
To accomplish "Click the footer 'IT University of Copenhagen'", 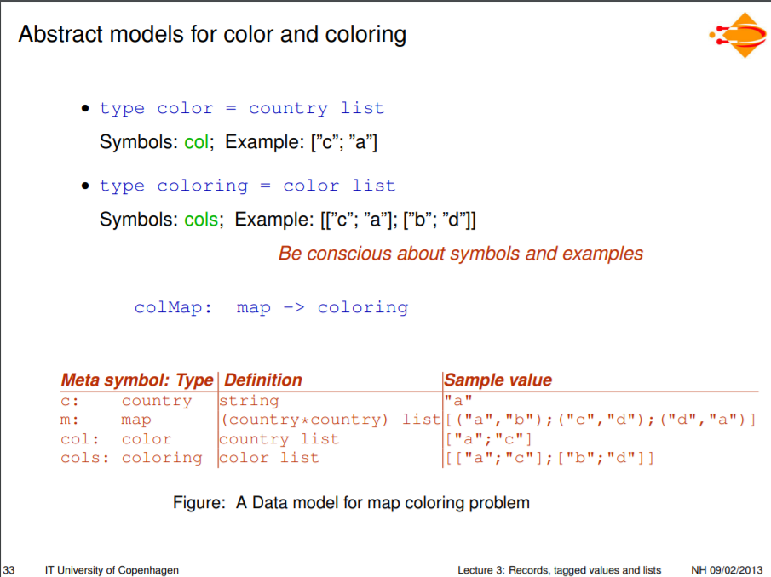I will (112, 570).
